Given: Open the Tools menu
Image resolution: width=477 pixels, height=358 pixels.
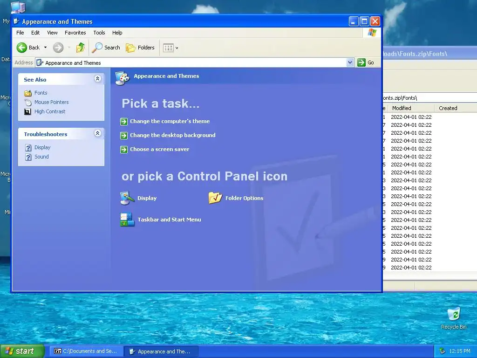Looking at the screenshot, I should pos(99,33).
